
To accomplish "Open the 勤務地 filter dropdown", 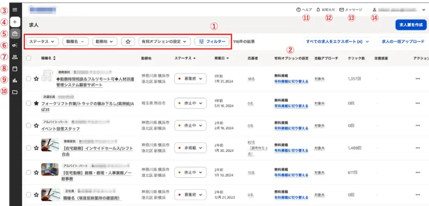I will (105, 42).
